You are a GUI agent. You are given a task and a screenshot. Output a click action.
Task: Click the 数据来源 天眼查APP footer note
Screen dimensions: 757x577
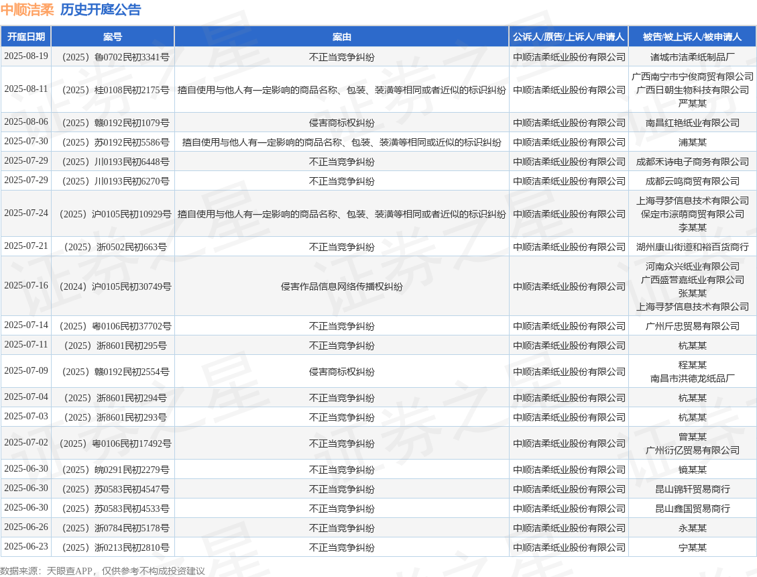[x=103, y=571]
